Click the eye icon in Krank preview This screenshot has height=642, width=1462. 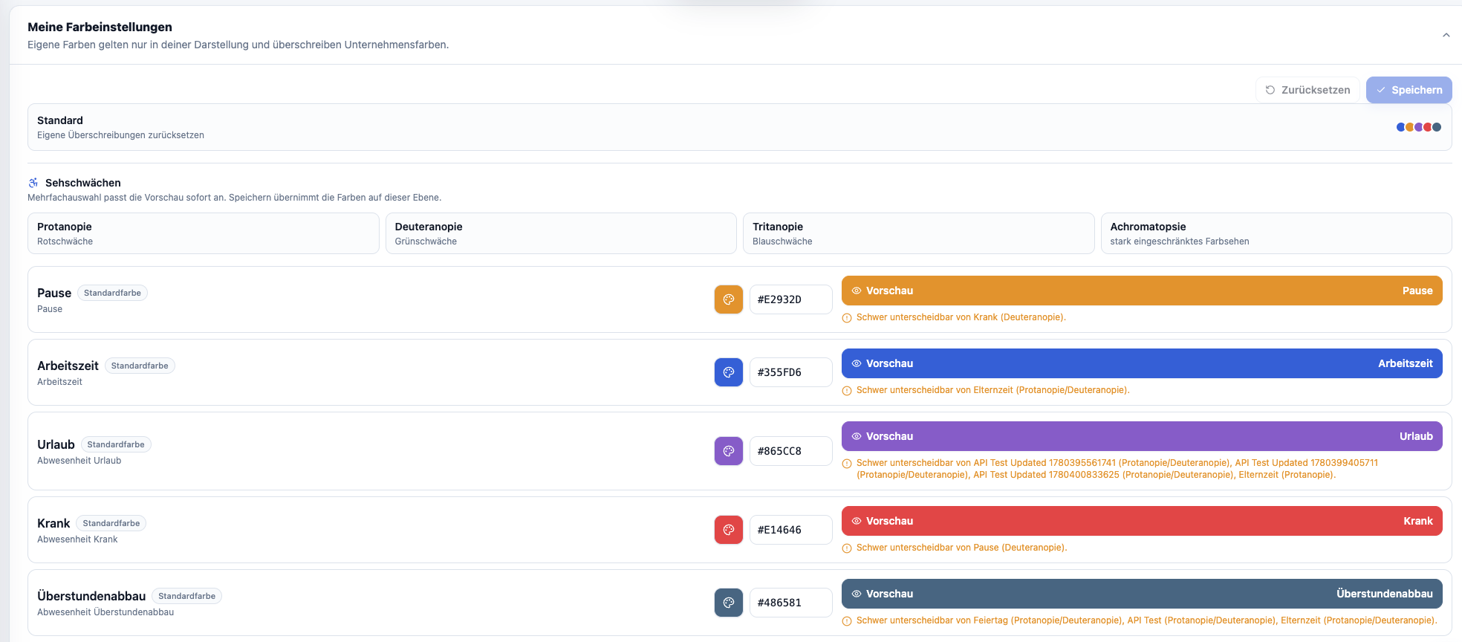pos(857,521)
